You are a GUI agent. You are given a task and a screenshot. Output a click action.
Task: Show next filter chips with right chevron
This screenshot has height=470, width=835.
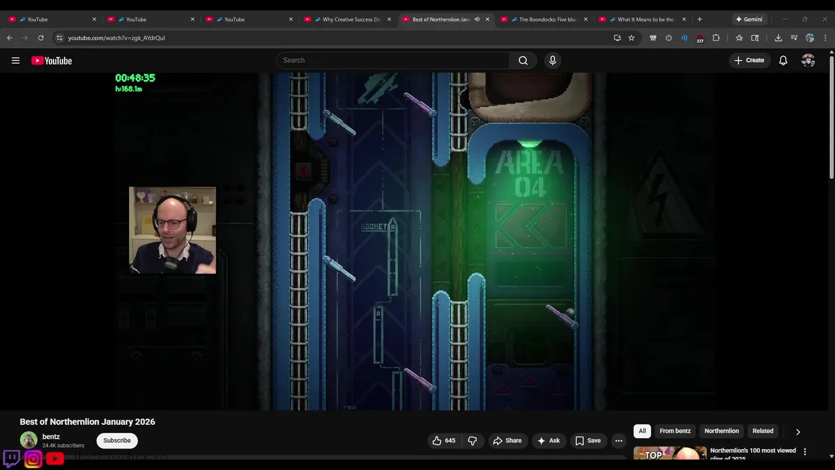click(798, 431)
